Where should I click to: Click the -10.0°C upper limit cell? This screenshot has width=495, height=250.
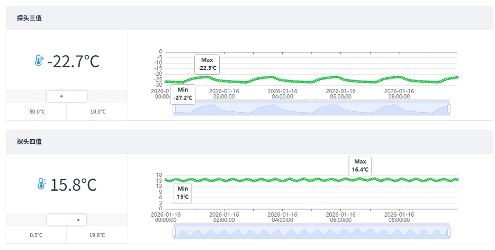tap(97, 112)
